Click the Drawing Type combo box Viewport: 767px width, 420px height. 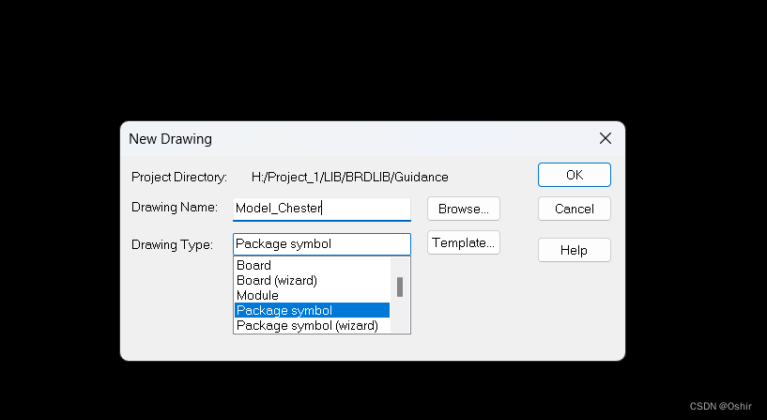[321, 244]
